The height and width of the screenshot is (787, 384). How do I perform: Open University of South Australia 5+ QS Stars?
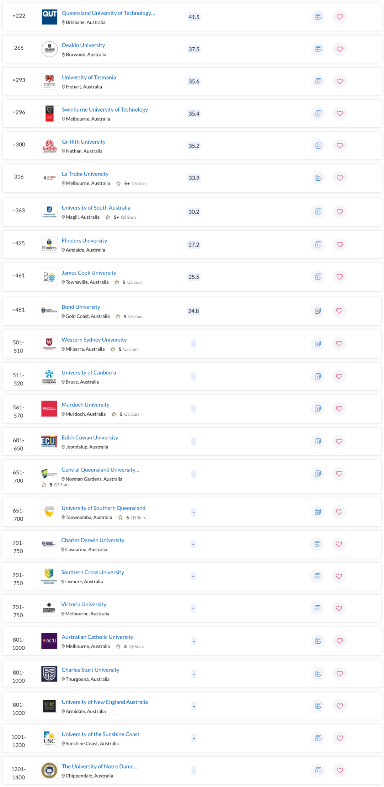(x=121, y=217)
